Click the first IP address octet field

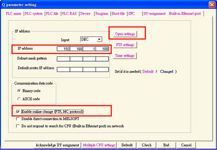[x=63, y=48]
